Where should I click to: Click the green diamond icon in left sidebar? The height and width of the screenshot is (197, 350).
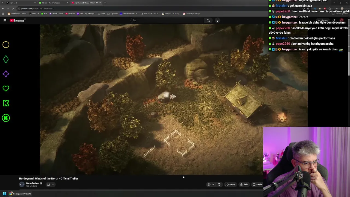pos(6,59)
